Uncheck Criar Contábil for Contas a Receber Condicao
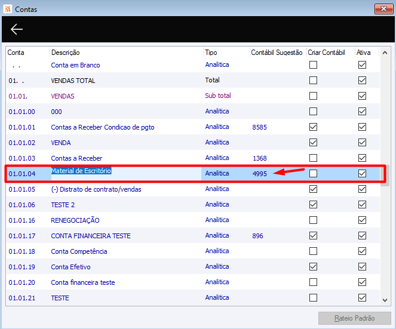Image resolution: width=396 pixels, height=329 pixels. (x=313, y=127)
